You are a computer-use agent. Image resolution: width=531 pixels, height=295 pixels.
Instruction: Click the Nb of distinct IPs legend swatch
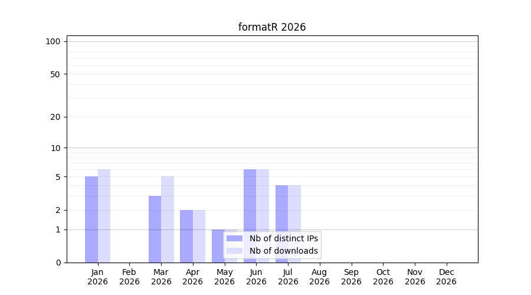(234, 238)
